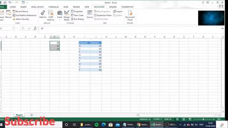The height and width of the screenshot is (128, 228).
Task: Click vertical scrollbar up arrow
Action: (223, 37)
